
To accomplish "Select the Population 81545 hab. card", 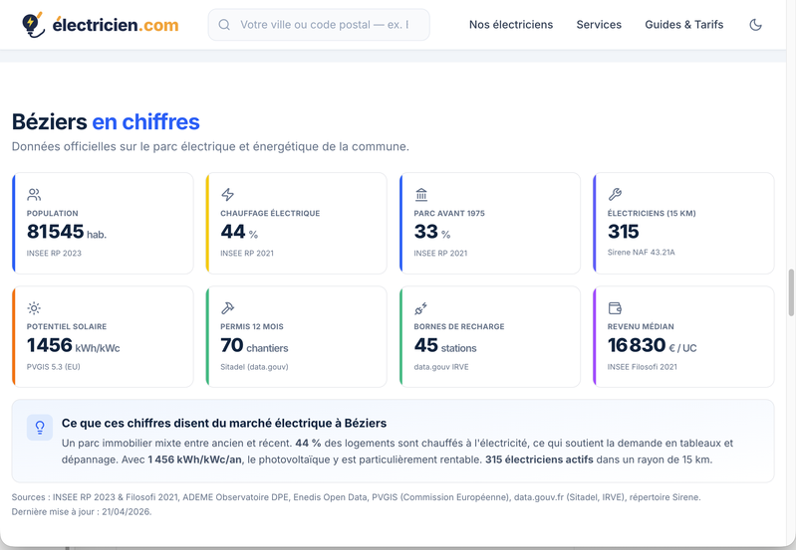I will point(103,223).
